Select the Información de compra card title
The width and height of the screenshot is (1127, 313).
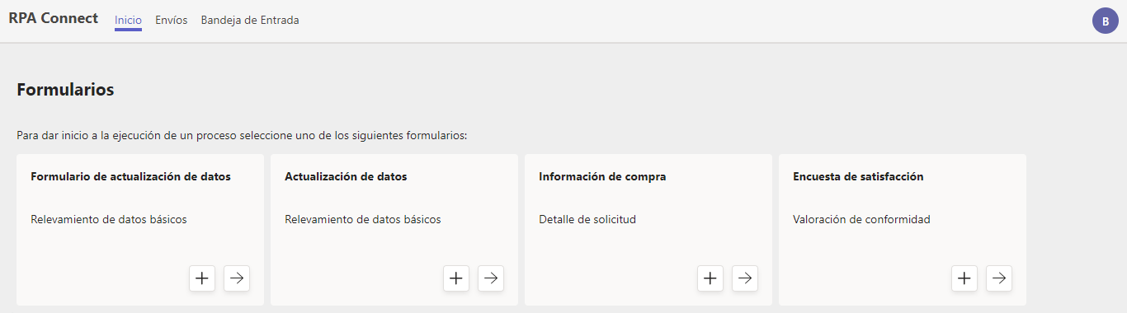tap(602, 176)
